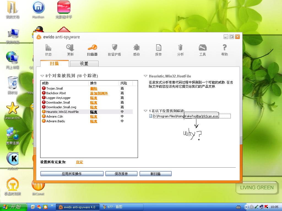Sort by the 风险 column header
Viewport: 282px width, 211px height.
click(x=126, y=83)
